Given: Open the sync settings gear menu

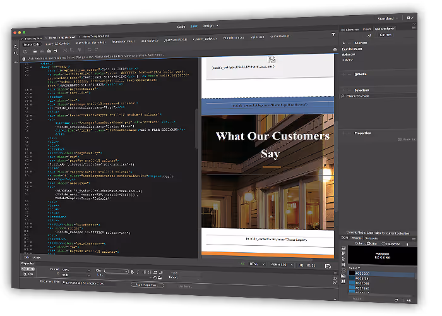Looking at the screenshot, I should [x=410, y=18].
